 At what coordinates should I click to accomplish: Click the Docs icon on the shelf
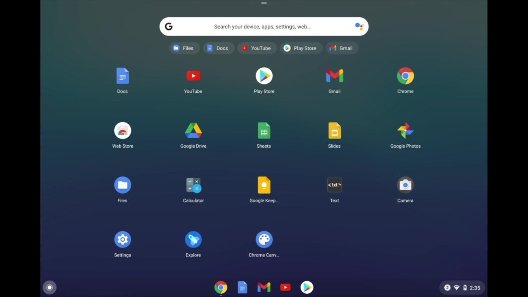click(x=243, y=287)
